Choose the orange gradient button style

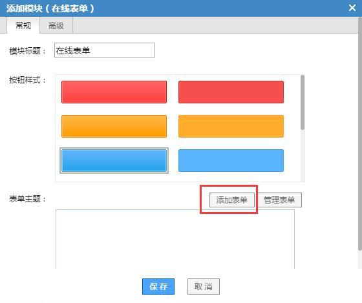point(114,126)
